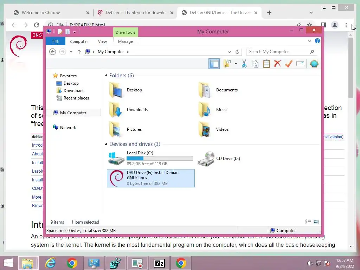Open the Documents folder
This screenshot has width=360, height=270.
pos(218,90)
